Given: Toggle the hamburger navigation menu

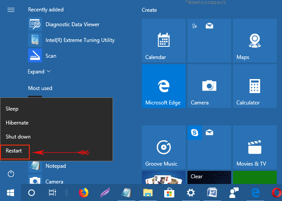Looking at the screenshot, I should point(11,10).
